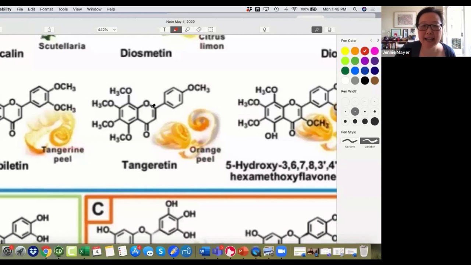Go to next pen color page arrow
Image resolution: width=471 pixels, height=265 pixels.
click(x=378, y=40)
